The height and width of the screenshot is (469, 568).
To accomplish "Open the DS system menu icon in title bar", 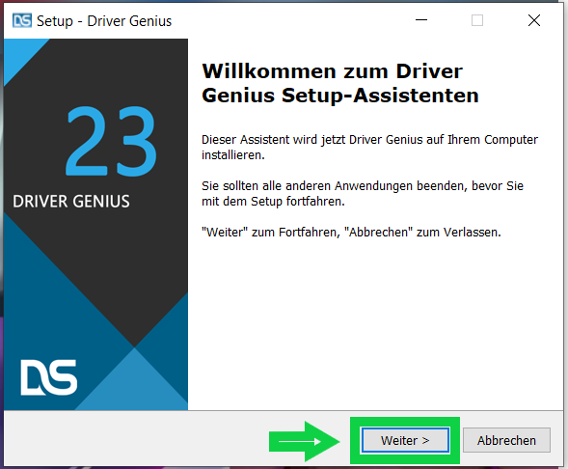I will [x=22, y=20].
